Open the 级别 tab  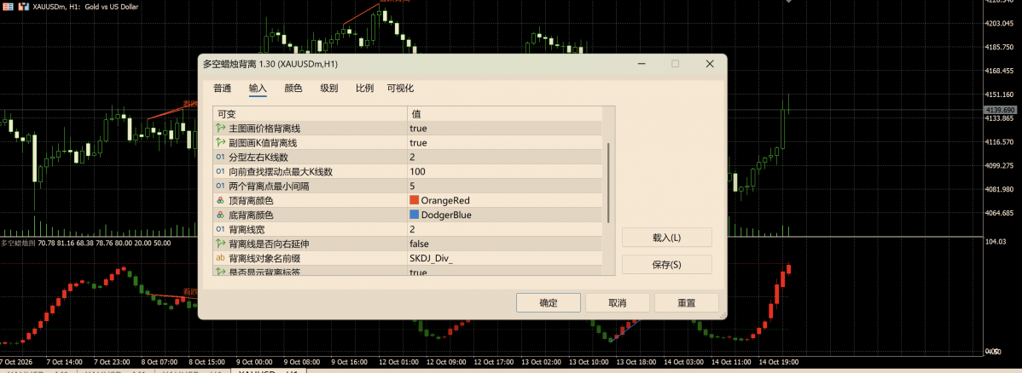329,89
